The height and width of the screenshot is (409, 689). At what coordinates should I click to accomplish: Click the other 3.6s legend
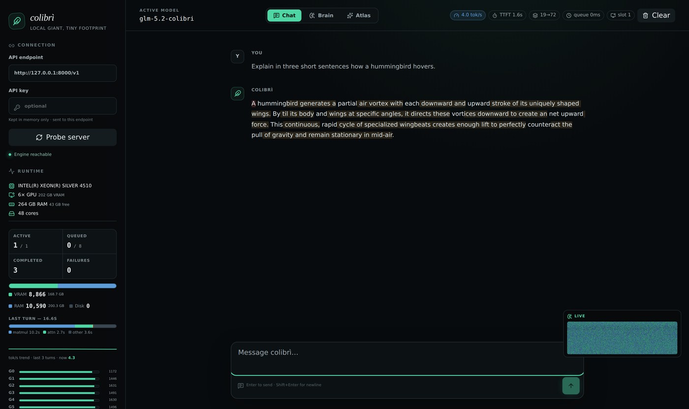point(80,333)
